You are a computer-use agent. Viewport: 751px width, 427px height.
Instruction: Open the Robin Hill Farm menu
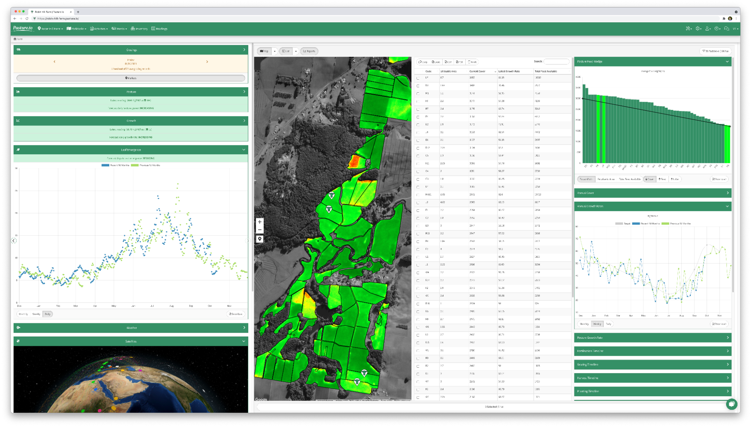tap(50, 29)
